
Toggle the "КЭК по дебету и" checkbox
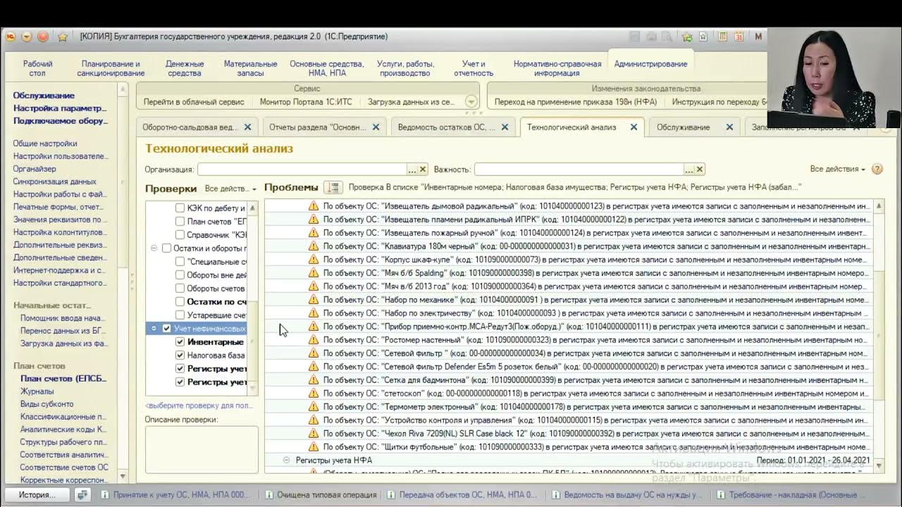[x=180, y=208]
